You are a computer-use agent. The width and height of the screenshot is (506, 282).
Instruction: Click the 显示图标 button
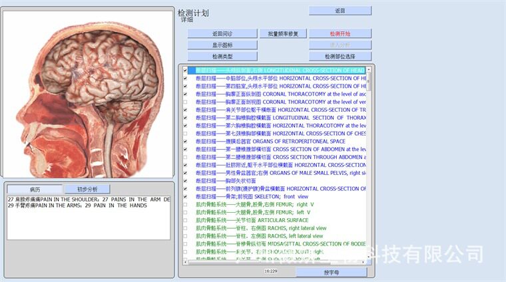222,45
